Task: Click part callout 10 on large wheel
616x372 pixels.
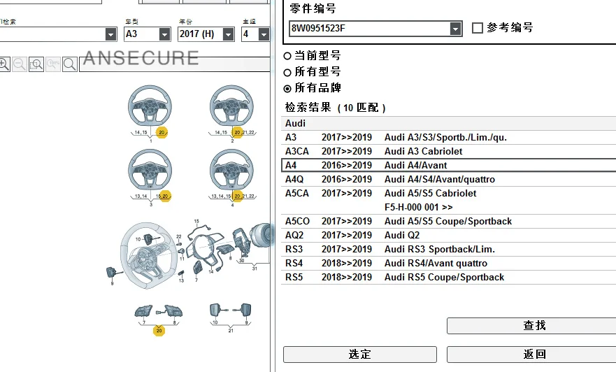Action: [138, 239]
